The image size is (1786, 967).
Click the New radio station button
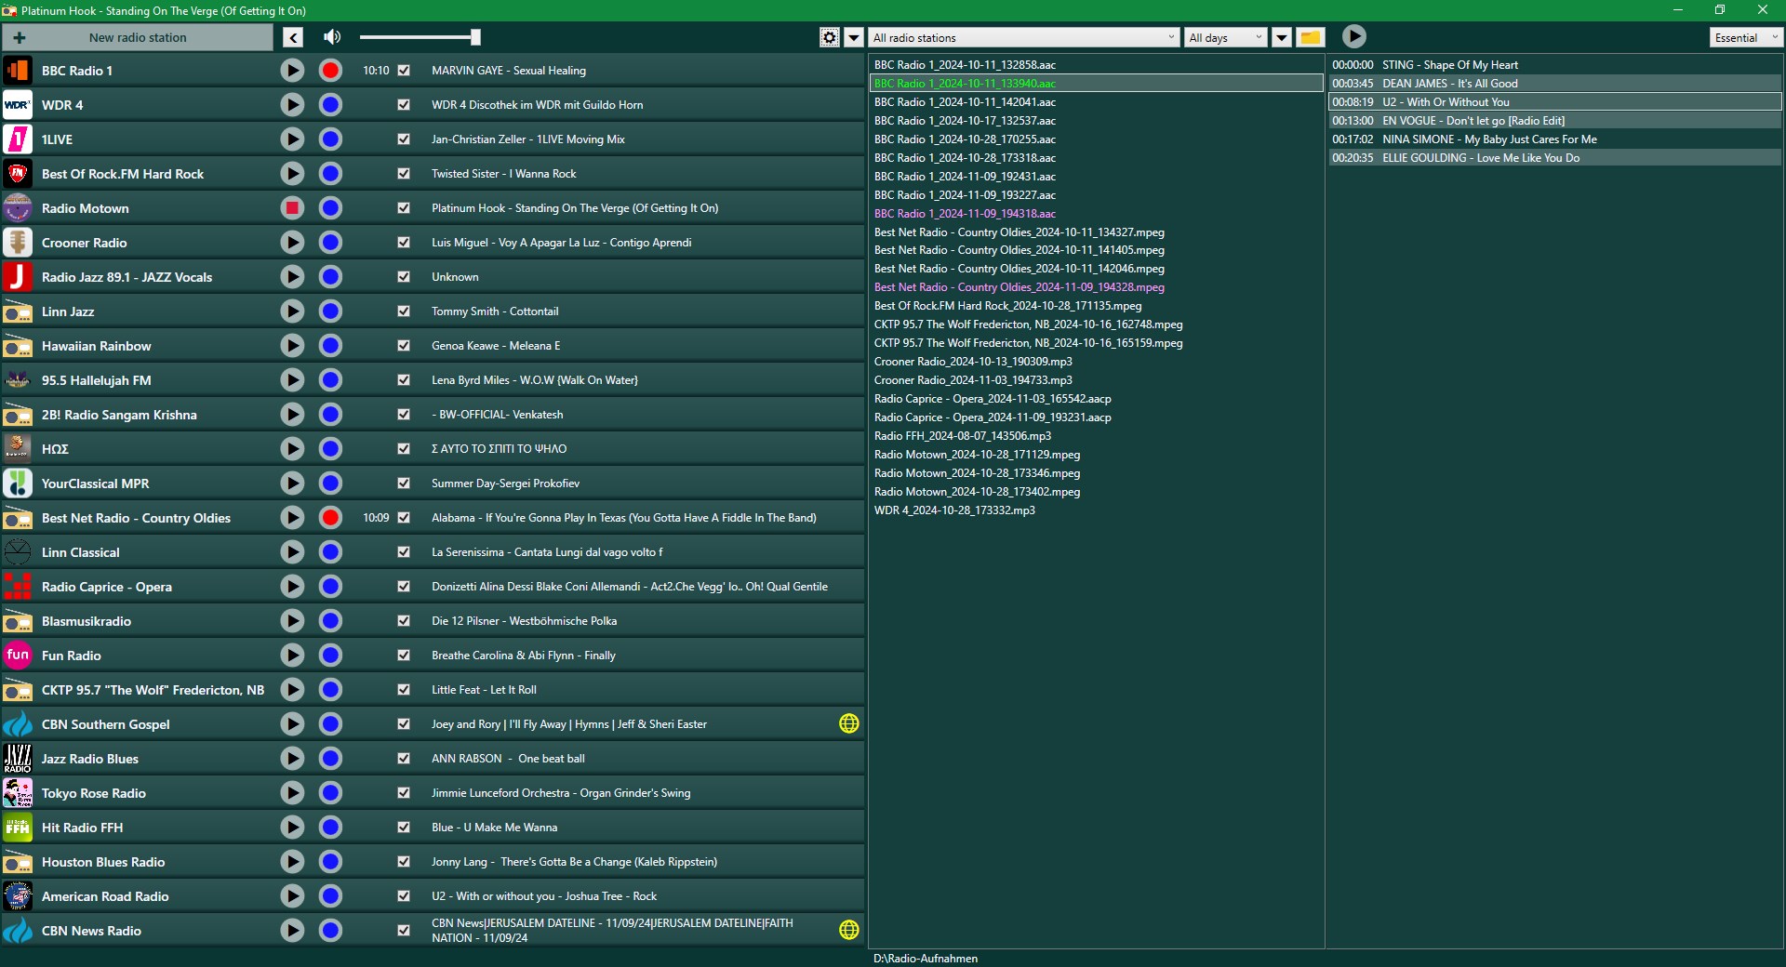point(138,37)
